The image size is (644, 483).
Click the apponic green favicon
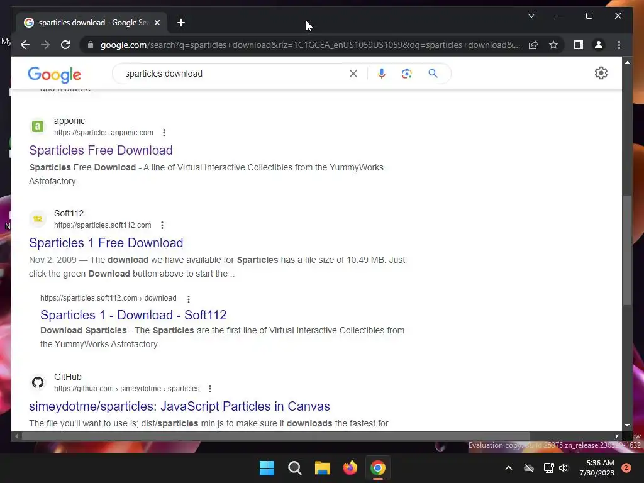[x=37, y=126]
